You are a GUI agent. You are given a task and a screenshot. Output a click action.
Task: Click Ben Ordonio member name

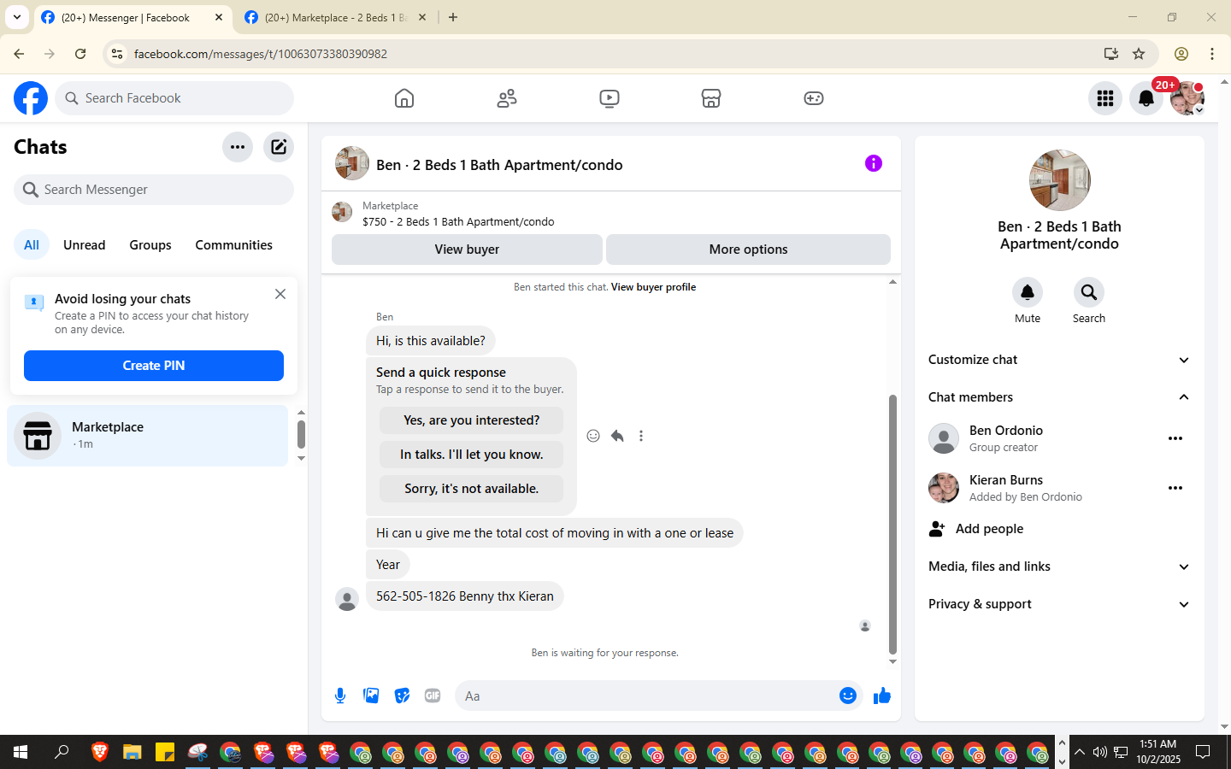[x=1006, y=431]
